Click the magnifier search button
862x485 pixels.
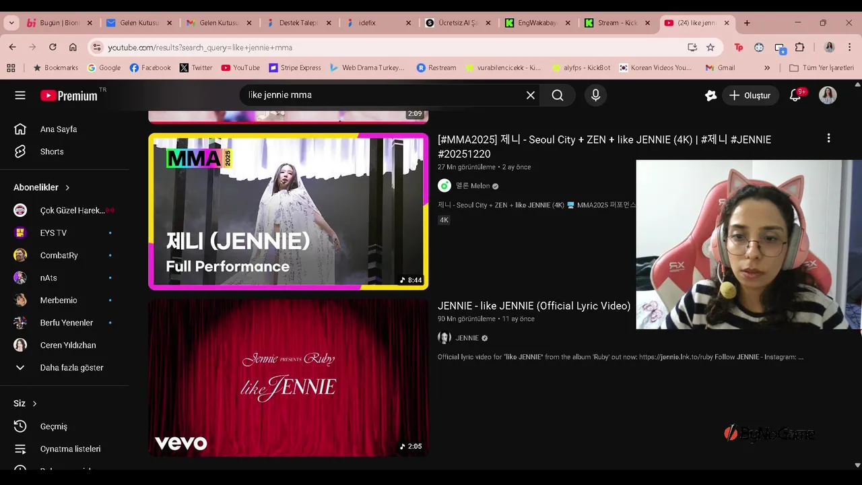[x=558, y=95]
